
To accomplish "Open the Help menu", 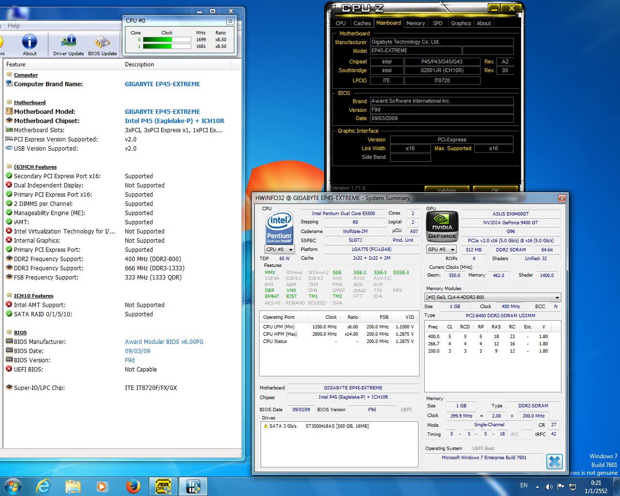I will [x=14, y=26].
